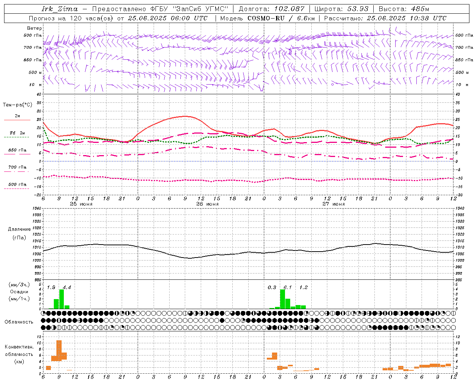The image size is (475, 380).
Task: Click the 6.1 precipitation total
Action: (288, 287)
